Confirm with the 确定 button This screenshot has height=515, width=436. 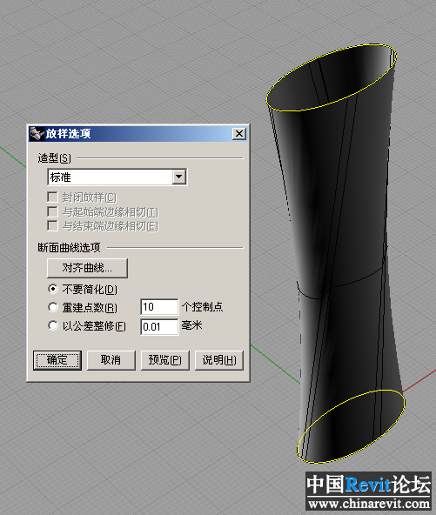(57, 360)
